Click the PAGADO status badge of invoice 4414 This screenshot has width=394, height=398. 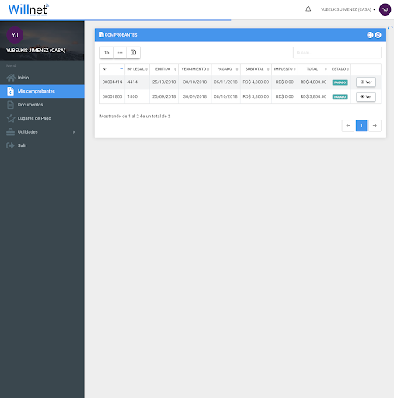click(340, 82)
